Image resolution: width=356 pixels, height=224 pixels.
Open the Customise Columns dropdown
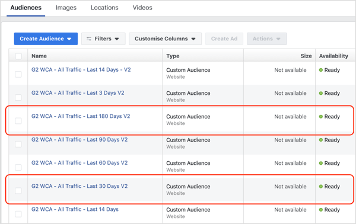click(x=166, y=39)
